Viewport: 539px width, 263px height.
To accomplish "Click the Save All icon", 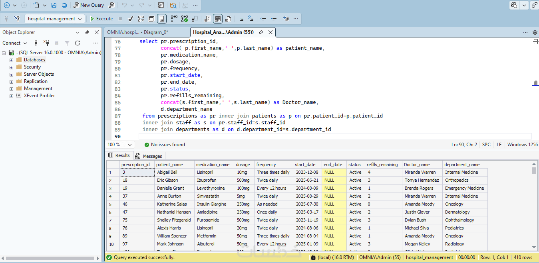I will point(64,5).
